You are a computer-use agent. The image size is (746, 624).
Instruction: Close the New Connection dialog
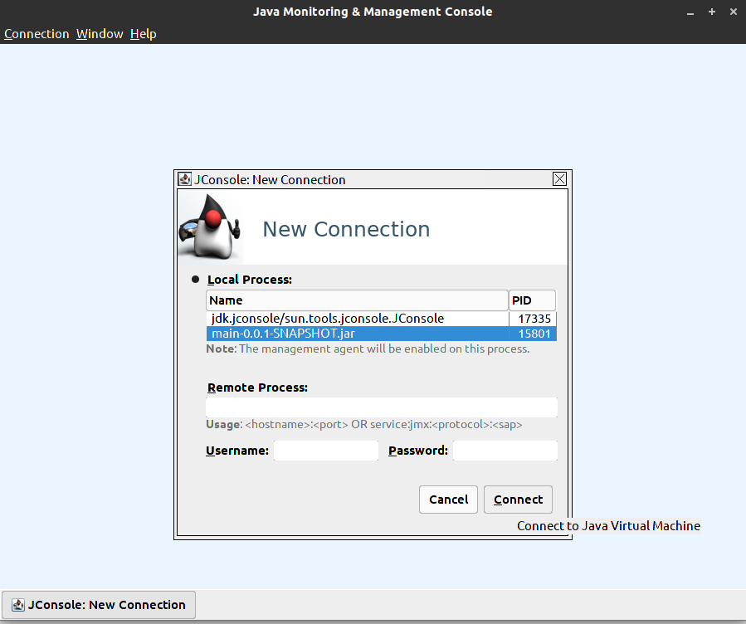[559, 179]
